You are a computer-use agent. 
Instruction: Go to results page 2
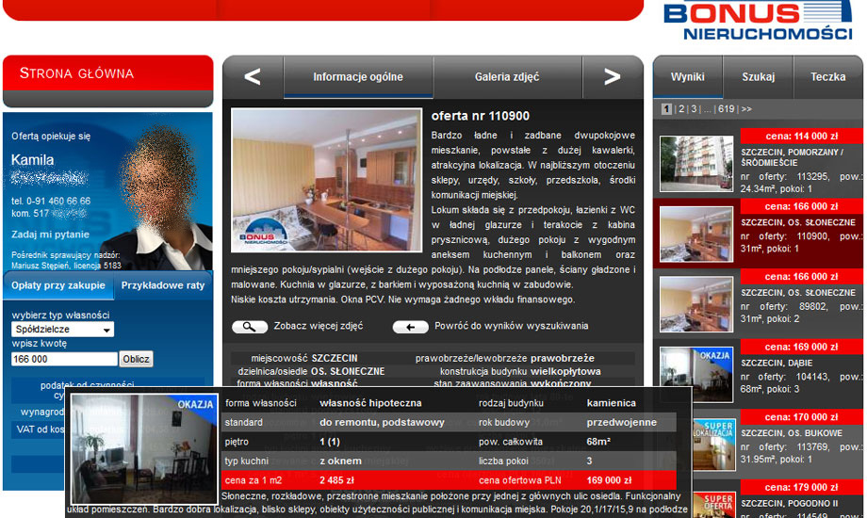coord(679,109)
